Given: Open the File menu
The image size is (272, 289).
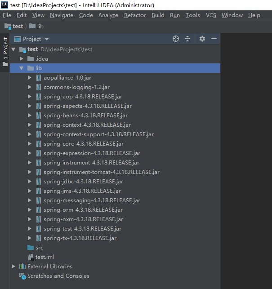Looking at the screenshot, I should pyautogui.click(x=7, y=15).
